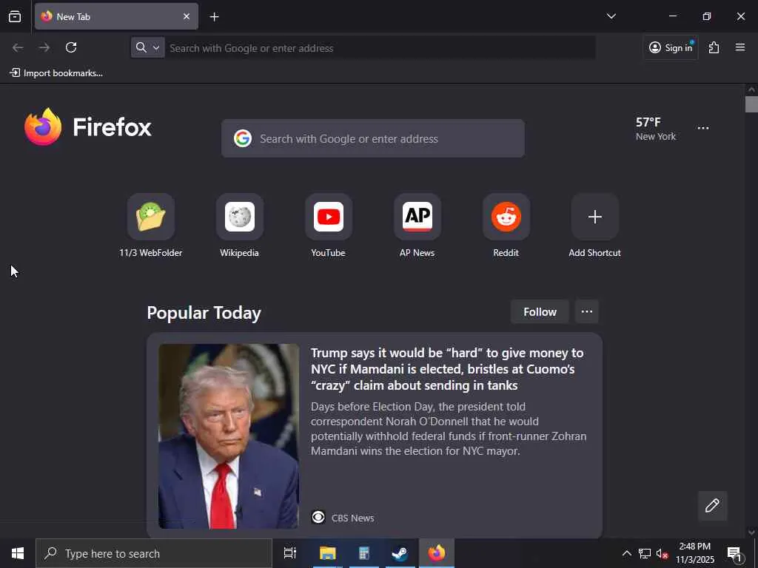The height and width of the screenshot is (568, 758).
Task: Click Follow for Popular Today
Action: coord(540,312)
